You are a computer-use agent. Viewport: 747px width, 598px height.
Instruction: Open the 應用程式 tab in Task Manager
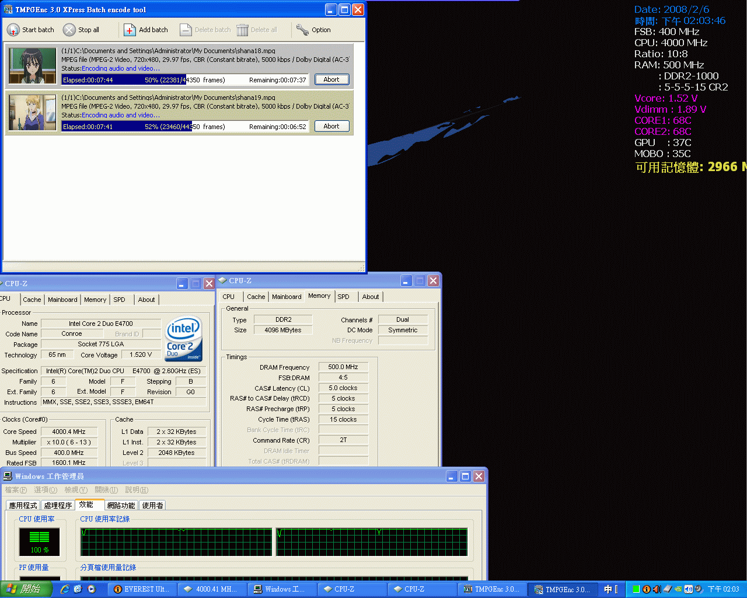[x=23, y=505]
